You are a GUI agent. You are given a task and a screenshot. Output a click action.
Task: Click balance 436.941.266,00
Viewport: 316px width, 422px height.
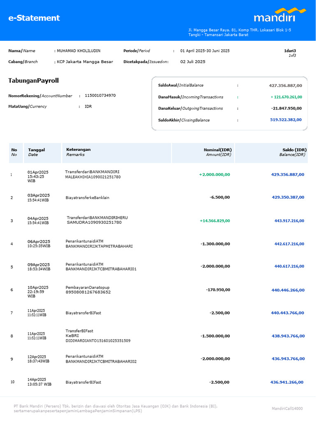pyautogui.click(x=287, y=382)
